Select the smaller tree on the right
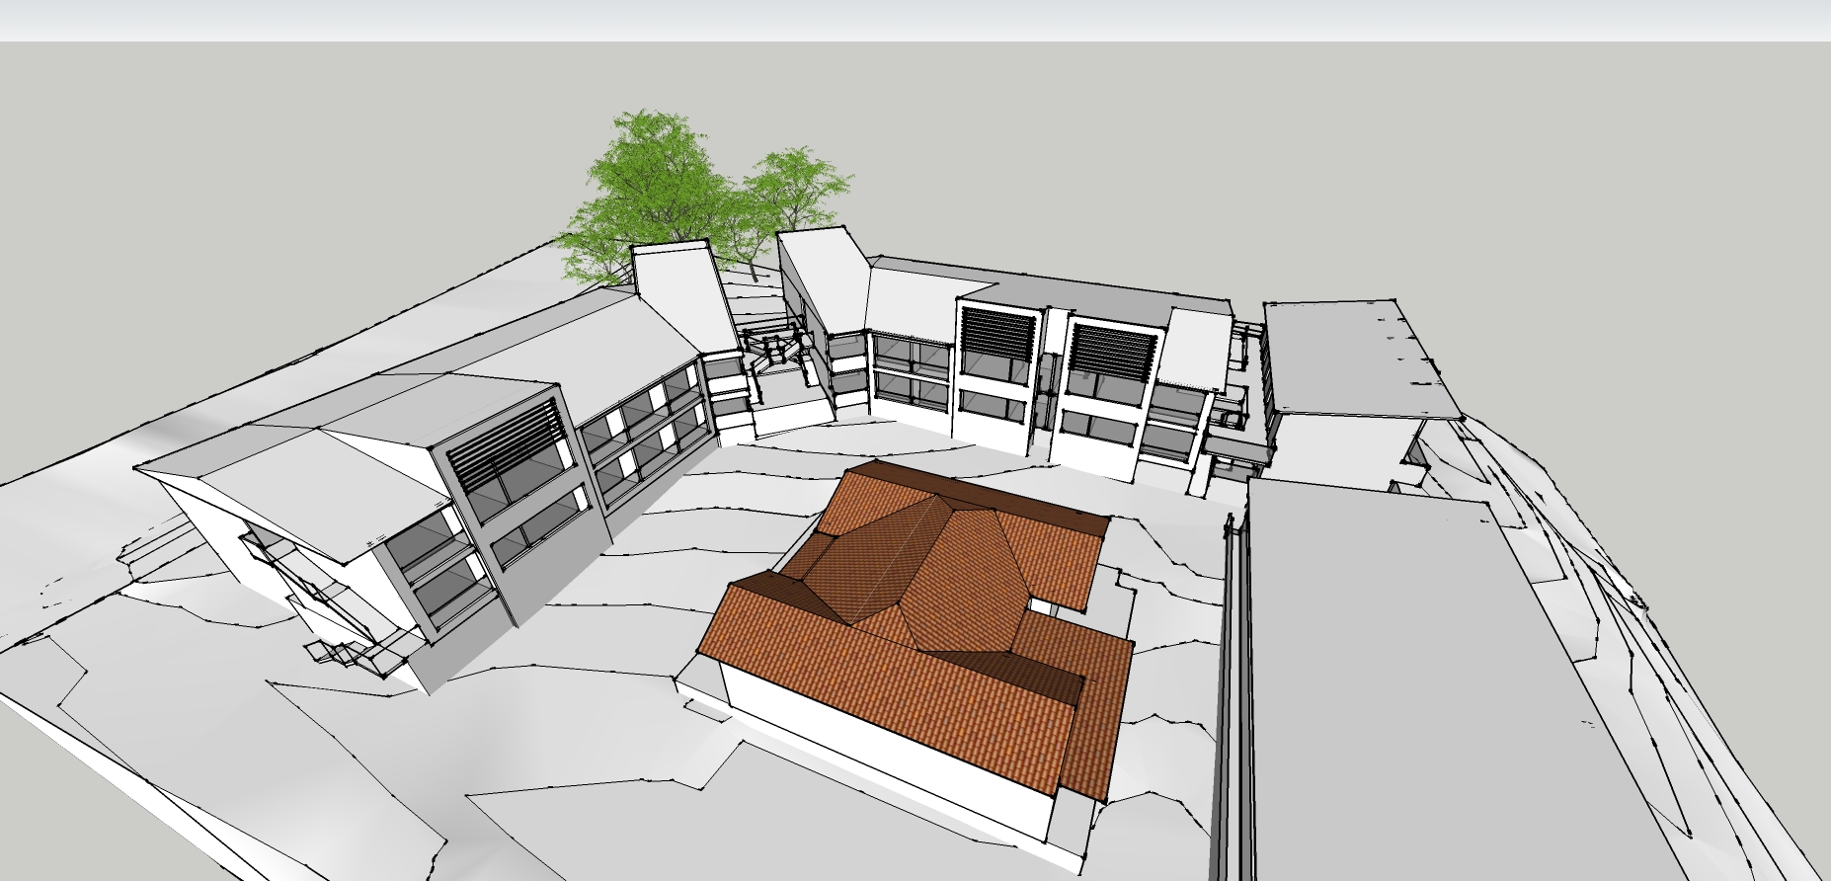The image size is (1831, 881). click(x=795, y=188)
